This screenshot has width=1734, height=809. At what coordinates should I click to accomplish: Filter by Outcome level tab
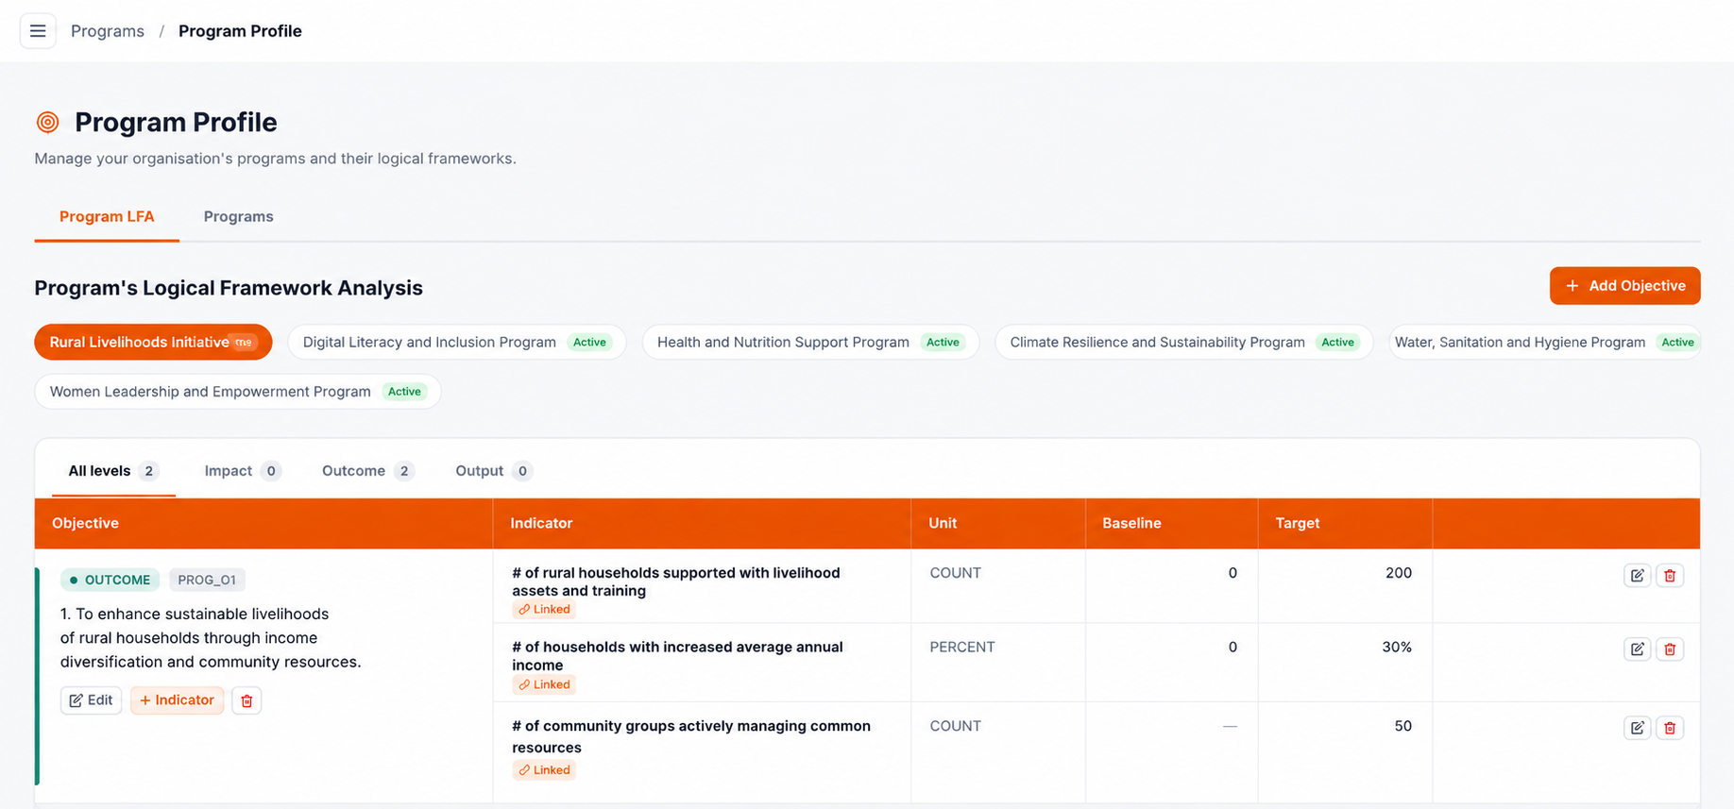367,471
